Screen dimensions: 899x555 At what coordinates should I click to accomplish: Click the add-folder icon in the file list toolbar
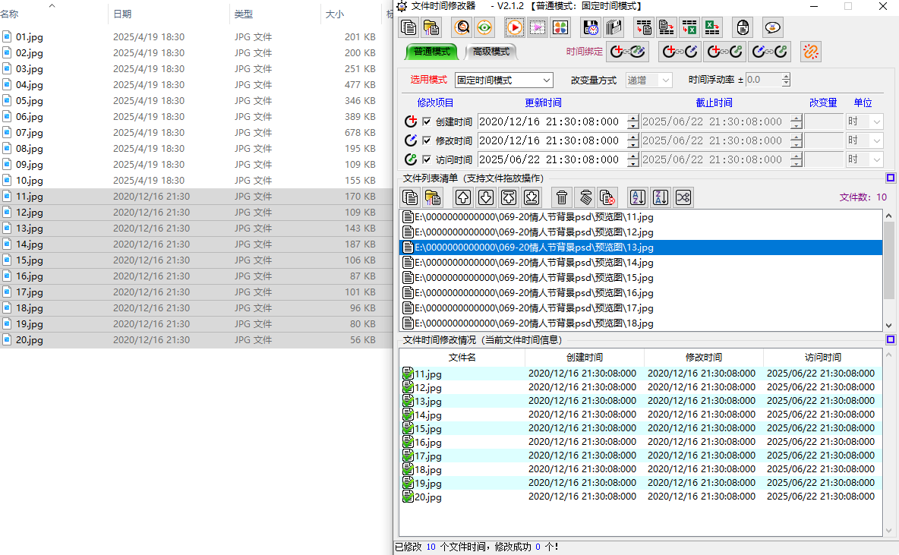click(x=433, y=197)
